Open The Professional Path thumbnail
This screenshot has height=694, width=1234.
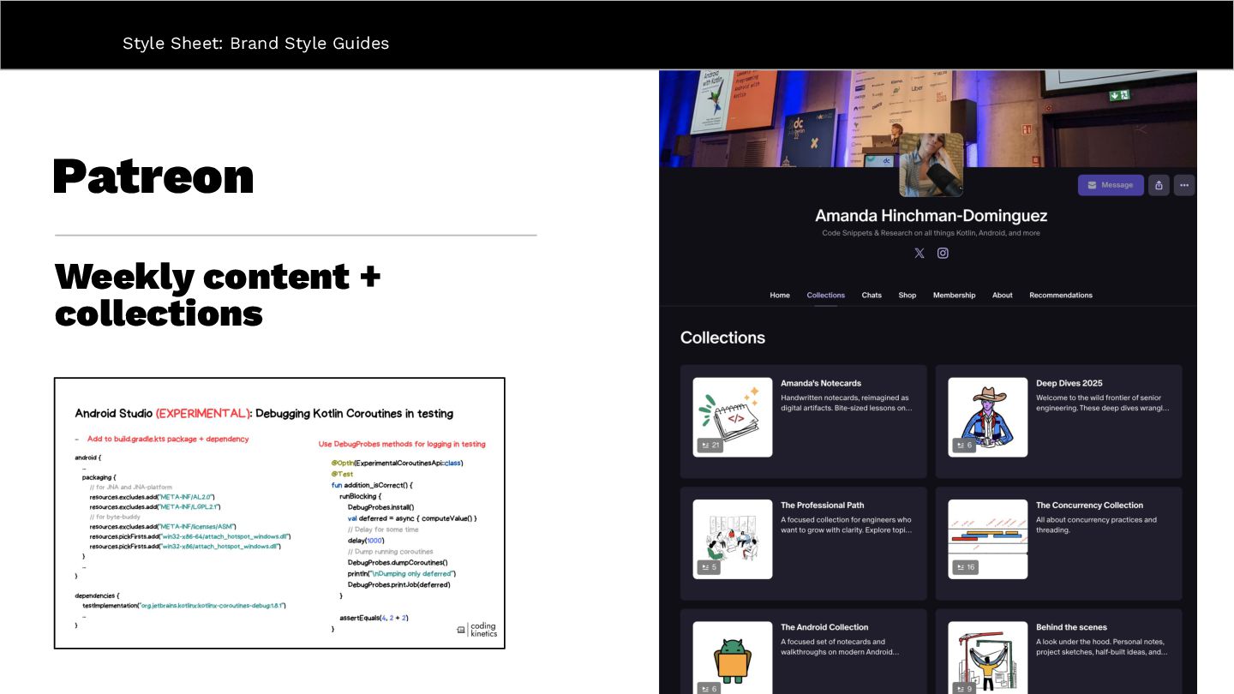coord(733,539)
